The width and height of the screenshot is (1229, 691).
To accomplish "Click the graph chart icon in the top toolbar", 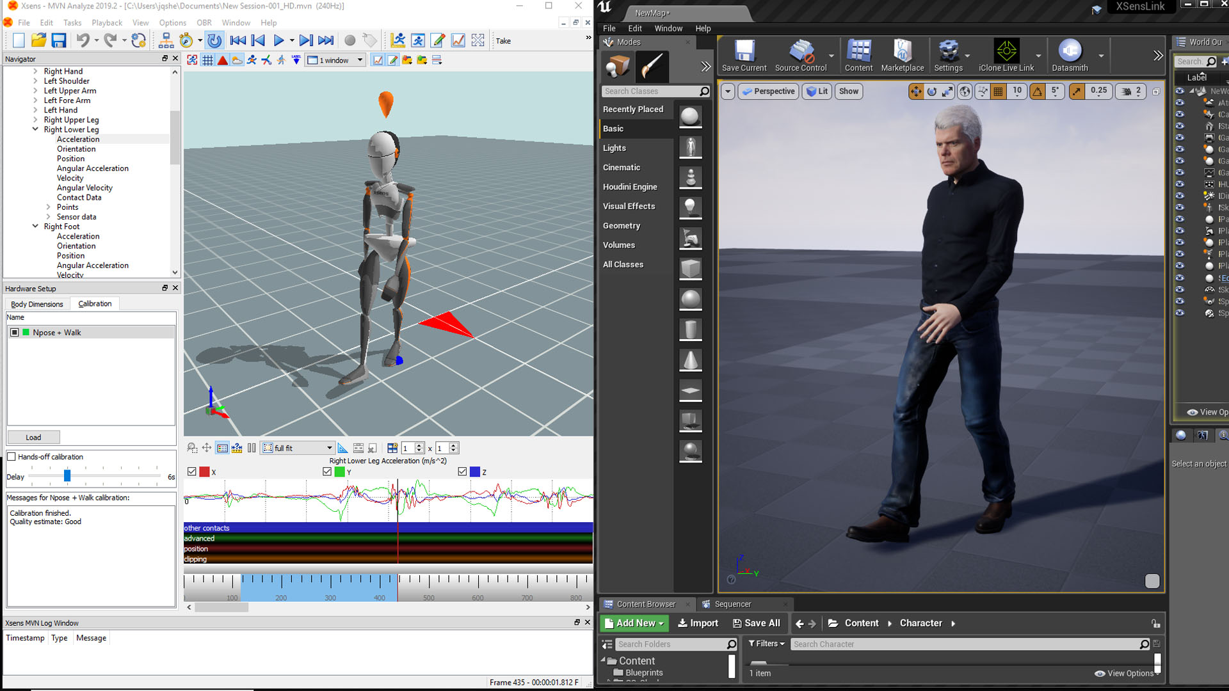I will 458,41.
